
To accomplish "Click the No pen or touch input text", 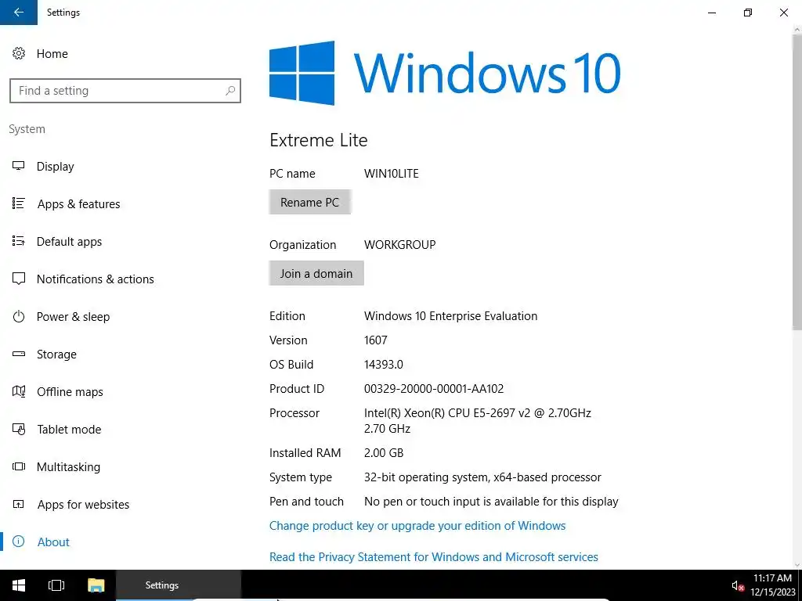I will 491,502.
